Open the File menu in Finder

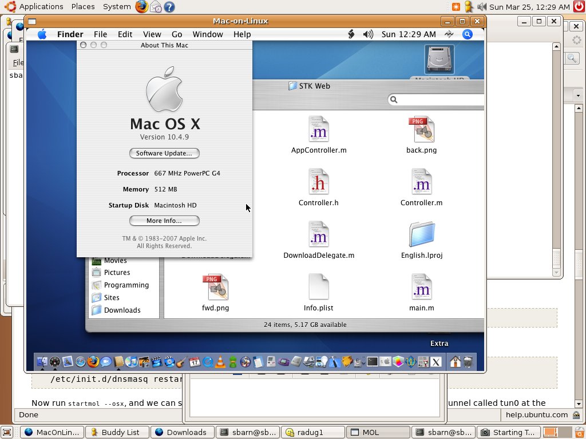coord(100,34)
